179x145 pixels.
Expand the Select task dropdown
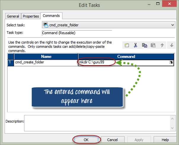click(x=172, y=25)
